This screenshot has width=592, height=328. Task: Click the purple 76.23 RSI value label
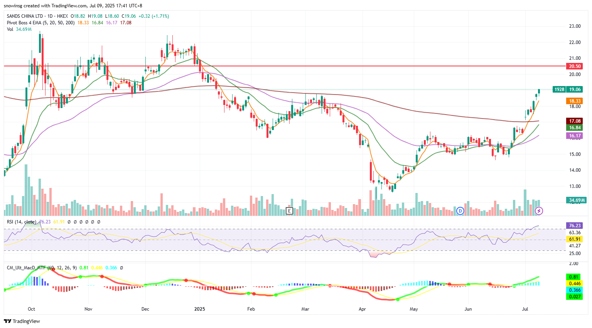[x=575, y=225]
